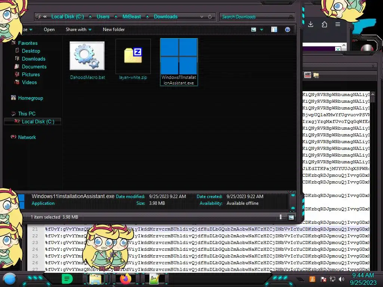The height and width of the screenshot is (287, 383).
Task: Click line number 26 in editor margin
Action: [x=35, y=263]
